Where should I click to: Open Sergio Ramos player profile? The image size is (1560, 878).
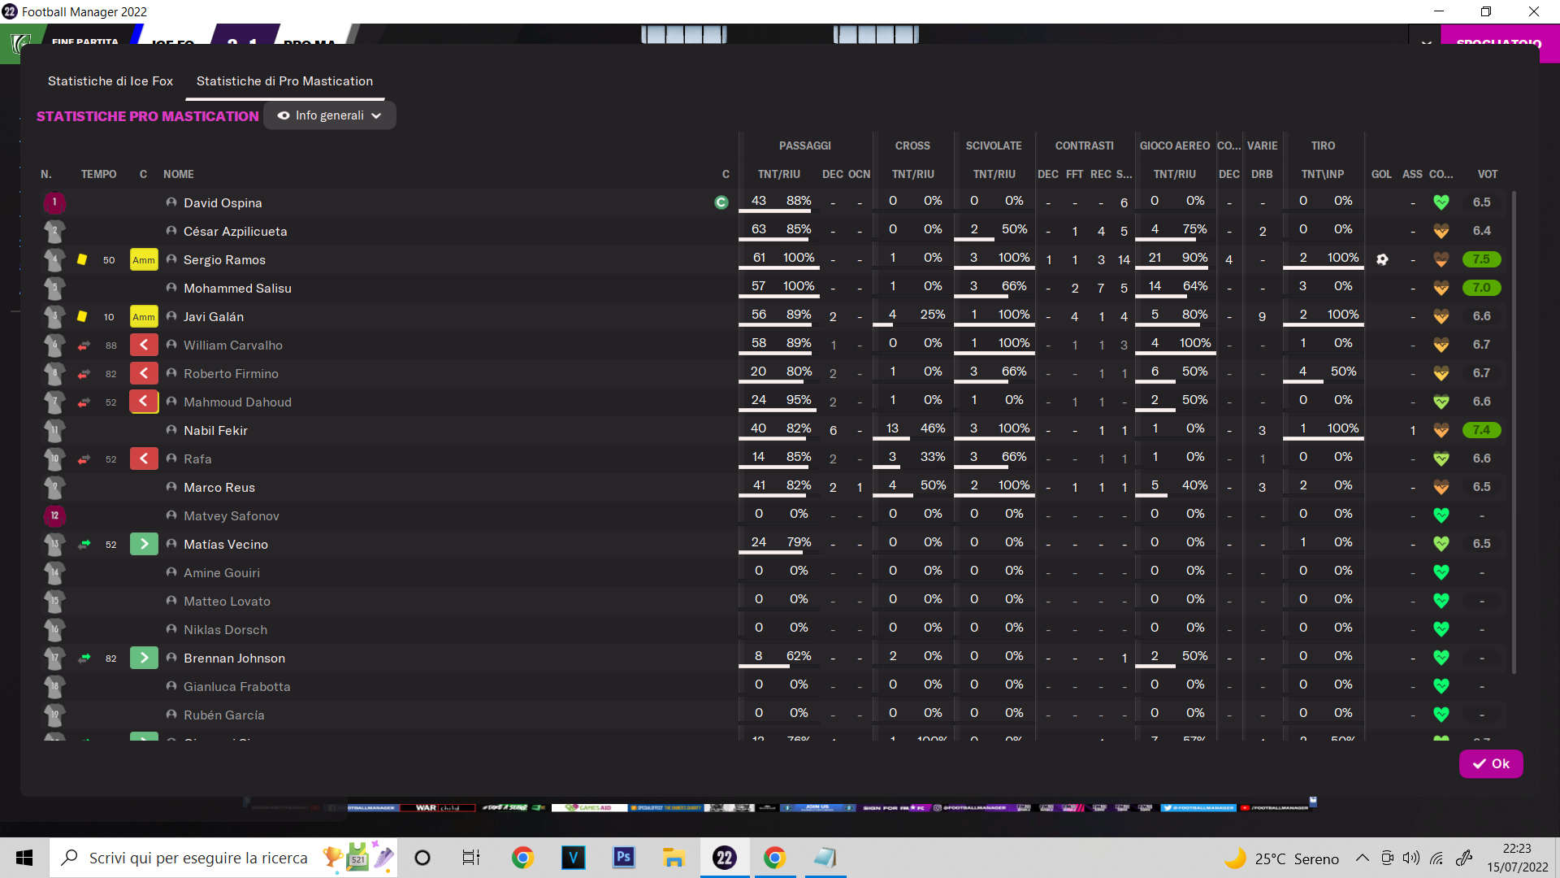point(224,260)
